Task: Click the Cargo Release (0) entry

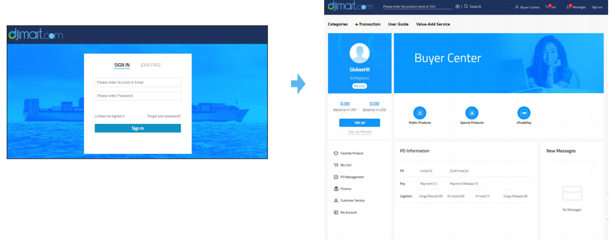Action: (x=515, y=196)
